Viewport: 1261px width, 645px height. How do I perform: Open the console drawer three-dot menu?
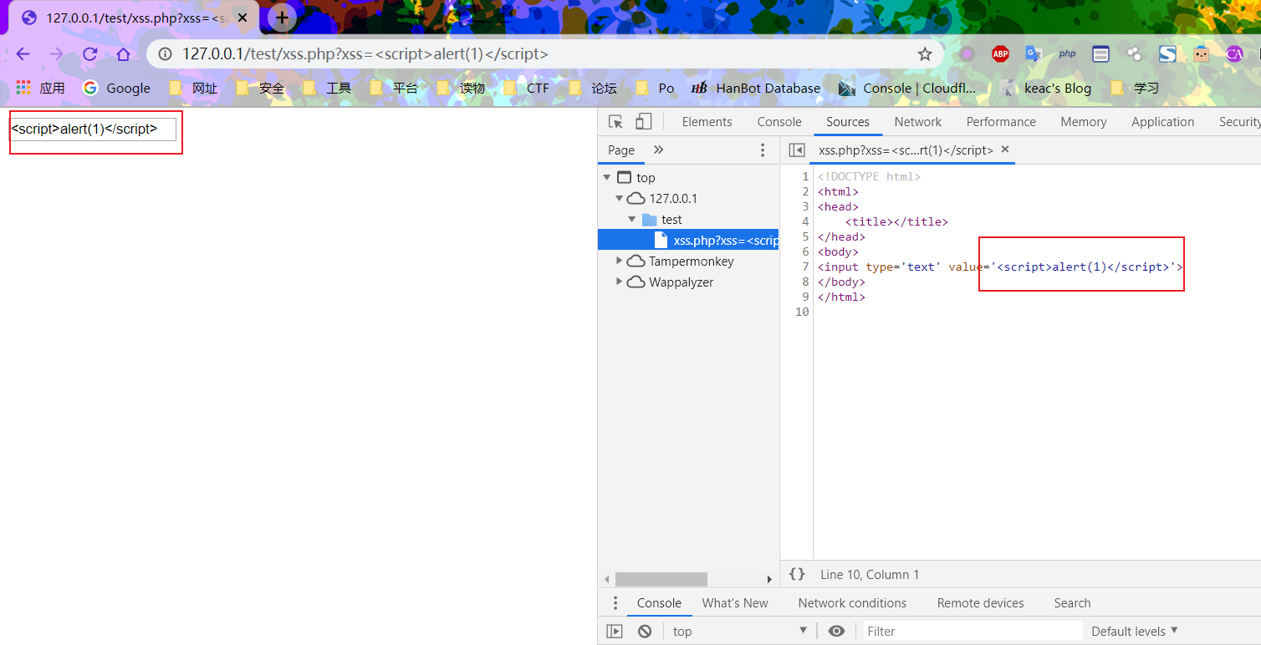[x=615, y=603]
